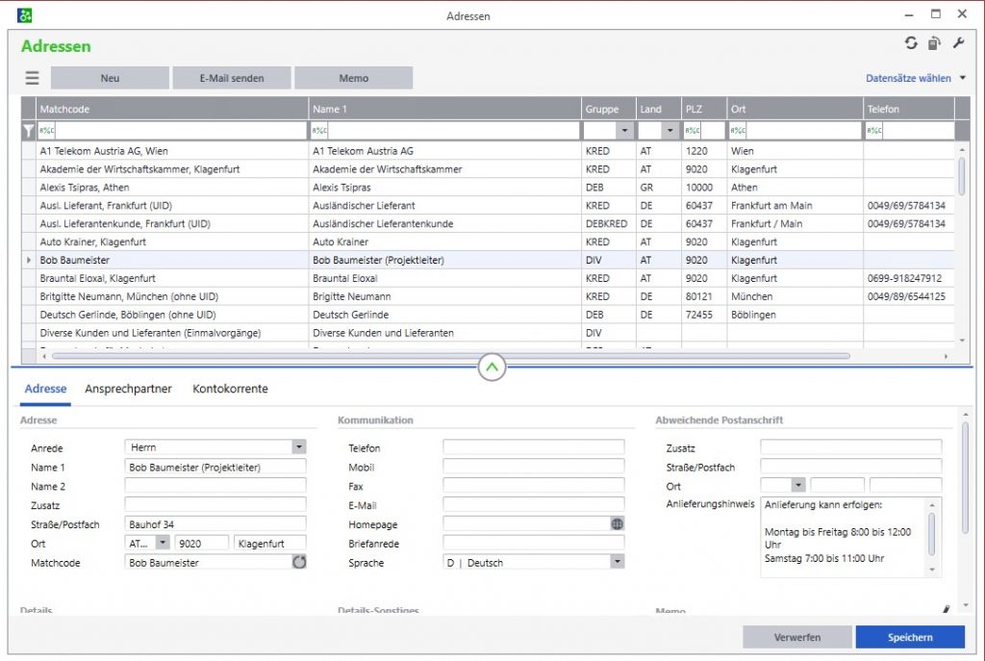This screenshot has width=985, height=661.
Task: Open the hamburger menu beside Neu
Action: [33, 79]
